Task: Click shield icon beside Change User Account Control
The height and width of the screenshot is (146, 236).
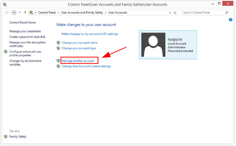Action: point(58,66)
